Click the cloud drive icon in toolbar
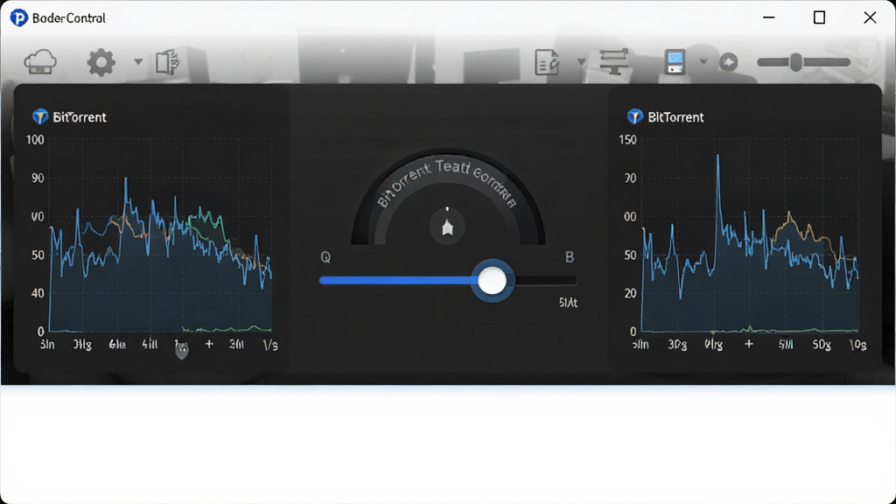The width and height of the screenshot is (896, 504). 40,62
